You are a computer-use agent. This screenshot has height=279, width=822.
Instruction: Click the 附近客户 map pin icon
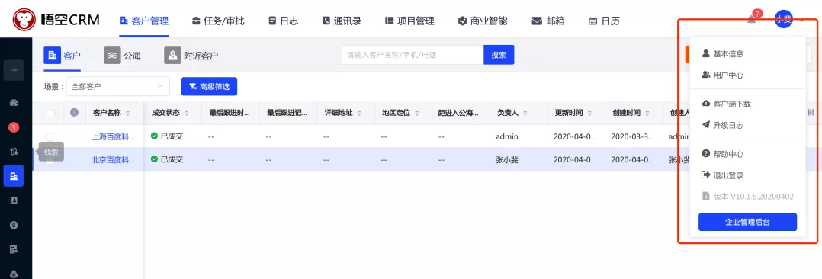pyautogui.click(x=172, y=56)
